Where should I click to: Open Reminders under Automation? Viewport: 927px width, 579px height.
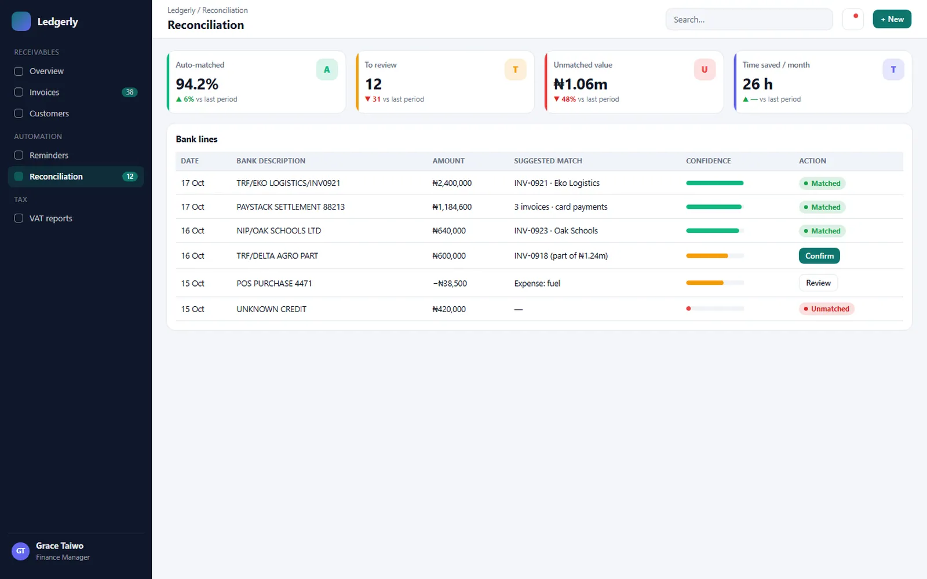click(x=76, y=155)
